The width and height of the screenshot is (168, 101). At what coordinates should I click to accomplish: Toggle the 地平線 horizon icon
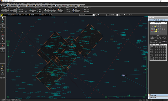[3, 35]
